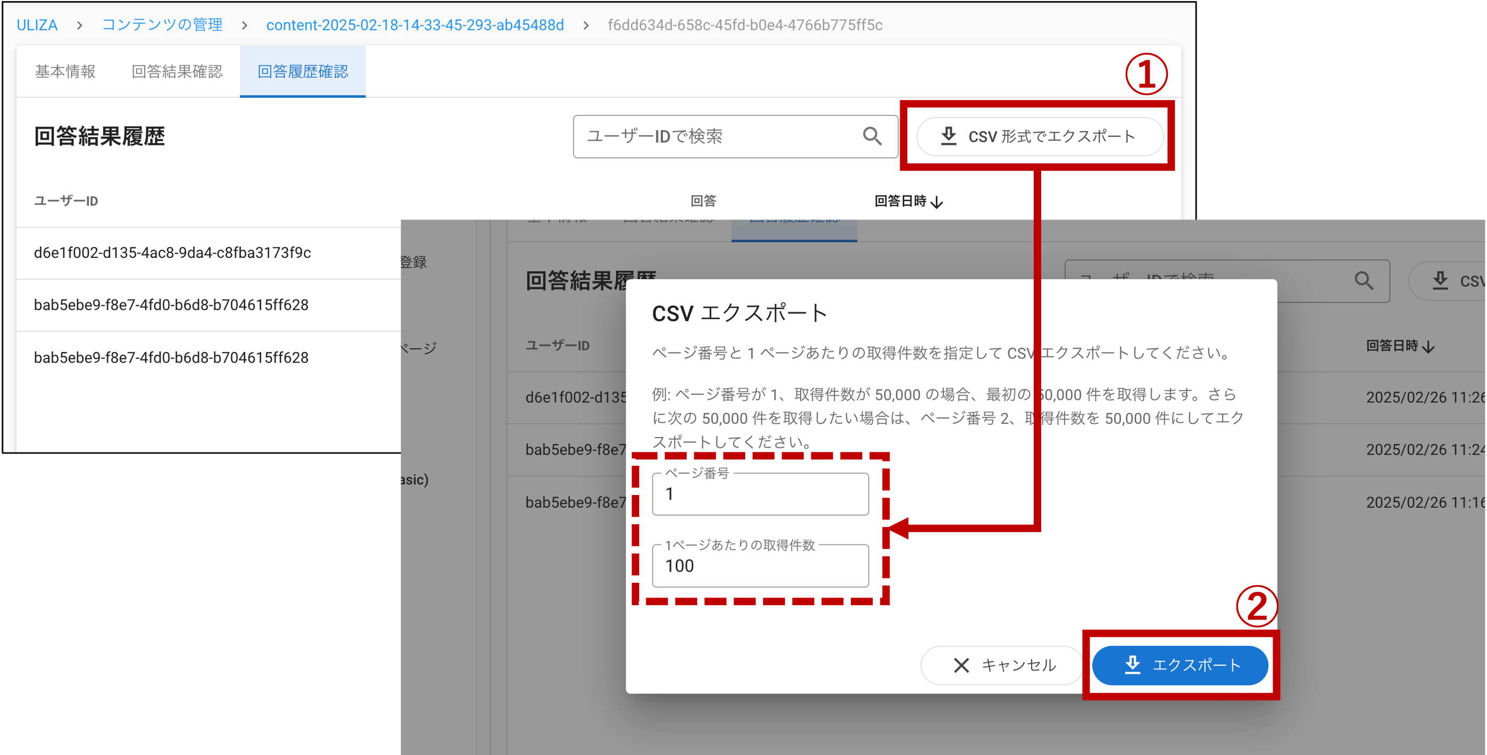Click the CSV エクスポート dialog title
The width and height of the screenshot is (1487, 755).
740,314
